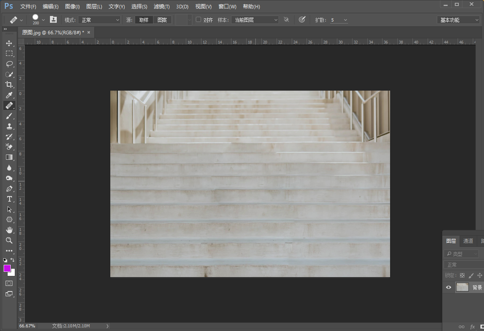Click the 66.67% zoom field

pos(27,326)
